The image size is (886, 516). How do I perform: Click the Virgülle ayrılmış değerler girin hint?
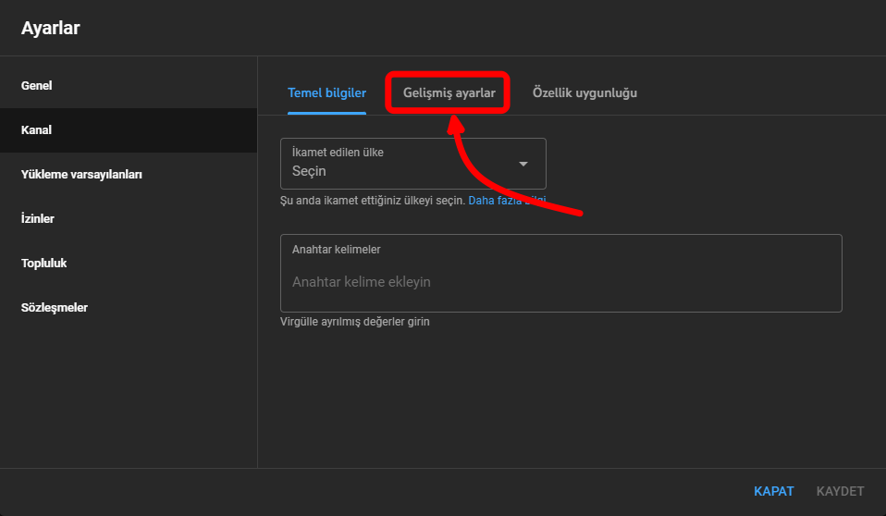(x=355, y=323)
